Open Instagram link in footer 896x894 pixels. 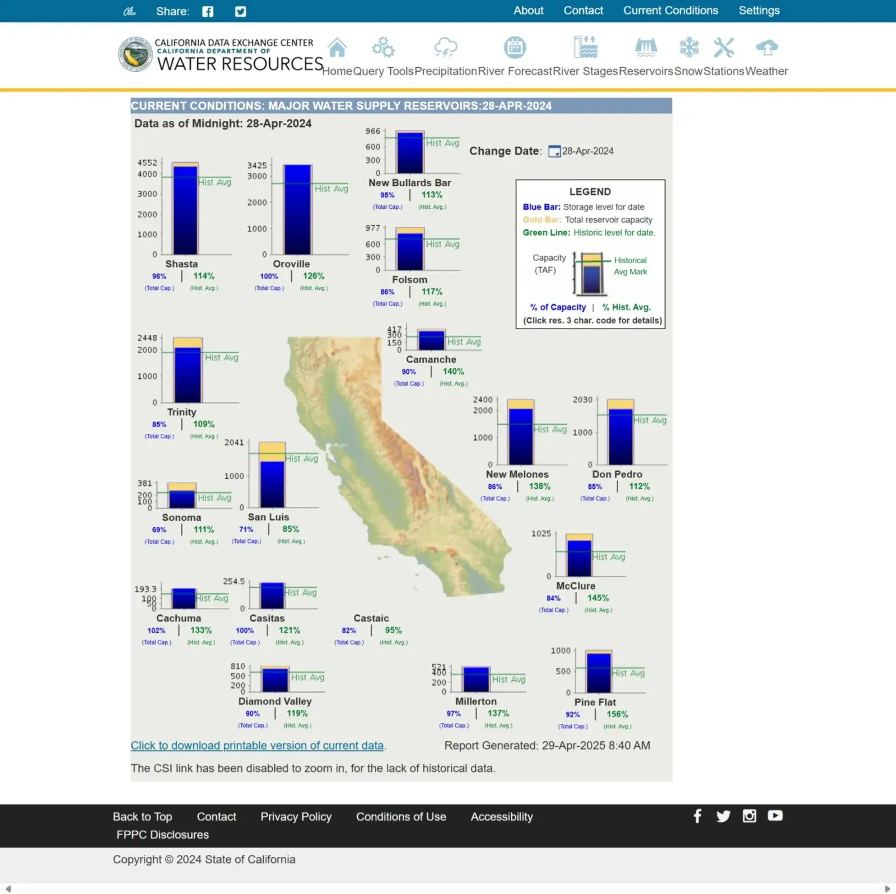pyautogui.click(x=749, y=816)
